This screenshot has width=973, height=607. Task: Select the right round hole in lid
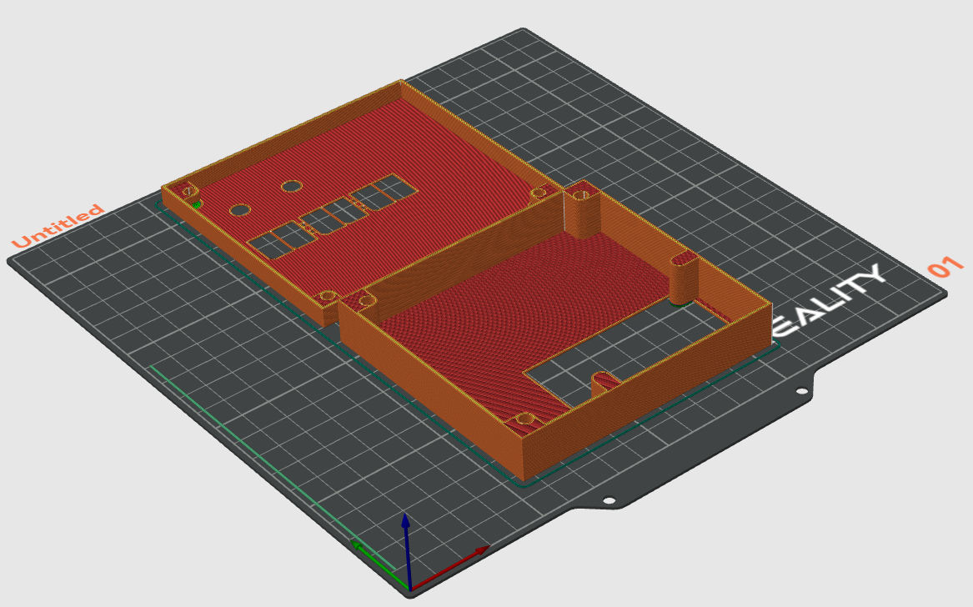(291, 186)
